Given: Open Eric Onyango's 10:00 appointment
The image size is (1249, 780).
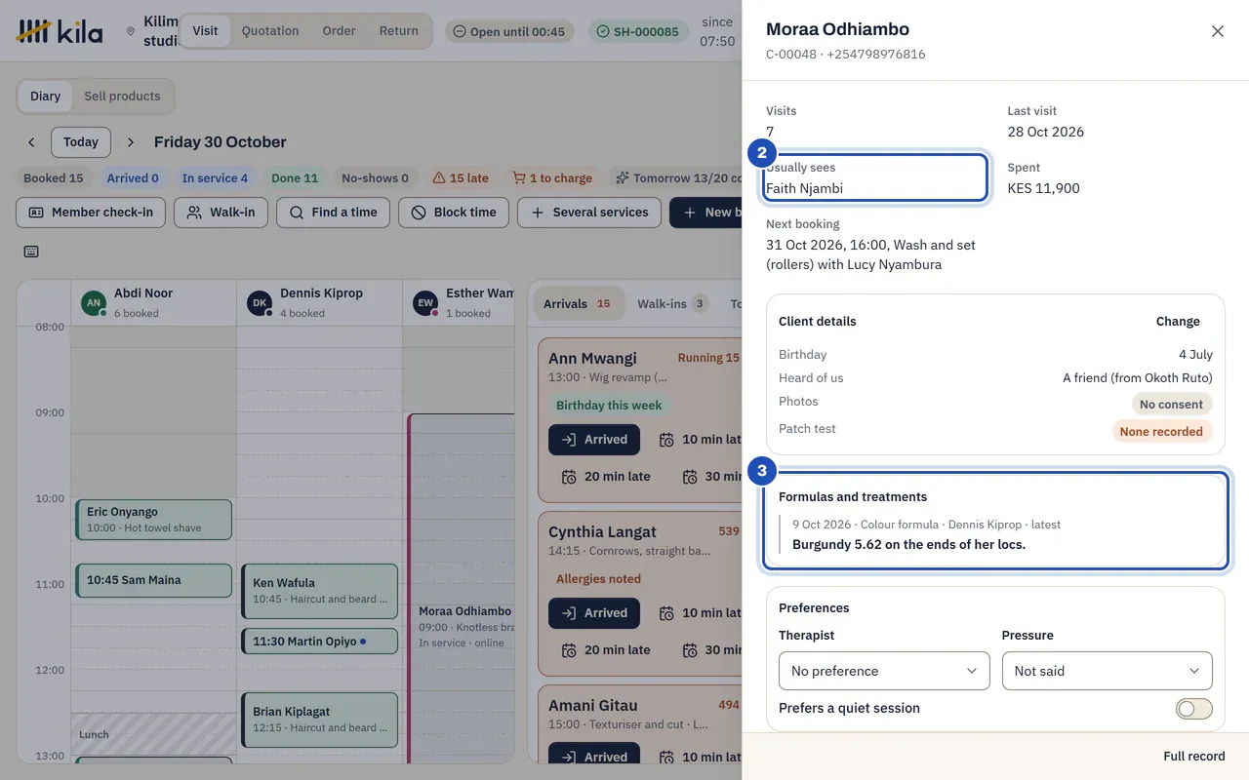Looking at the screenshot, I should (153, 520).
